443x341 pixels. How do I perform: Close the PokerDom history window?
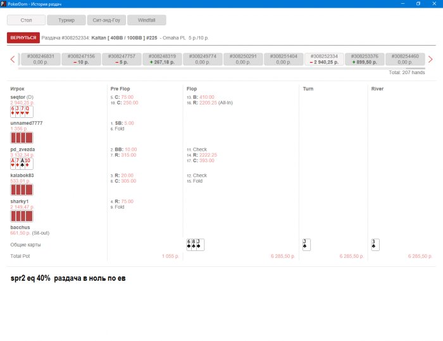(434, 4)
